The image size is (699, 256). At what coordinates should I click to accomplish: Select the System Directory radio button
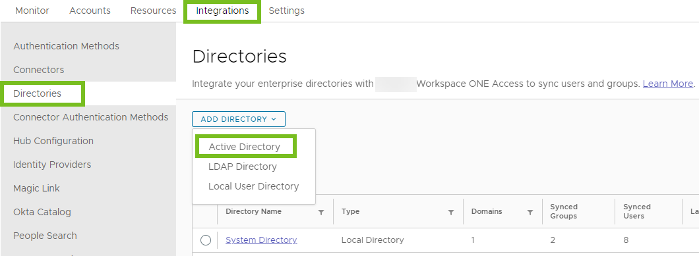[x=206, y=240]
